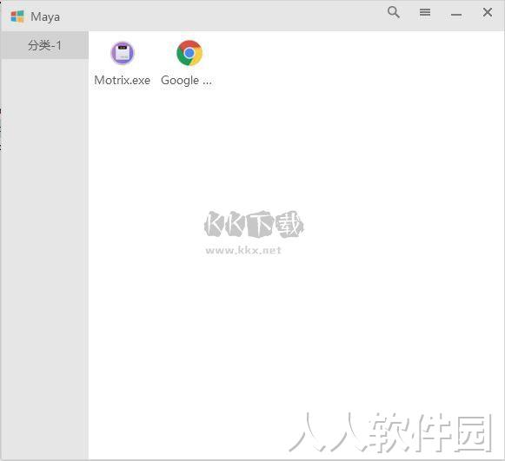The image size is (505, 461).
Task: Launch the Motrix purple app icon
Action: [123, 53]
